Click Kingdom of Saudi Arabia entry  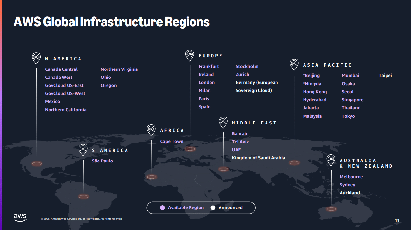(258, 158)
